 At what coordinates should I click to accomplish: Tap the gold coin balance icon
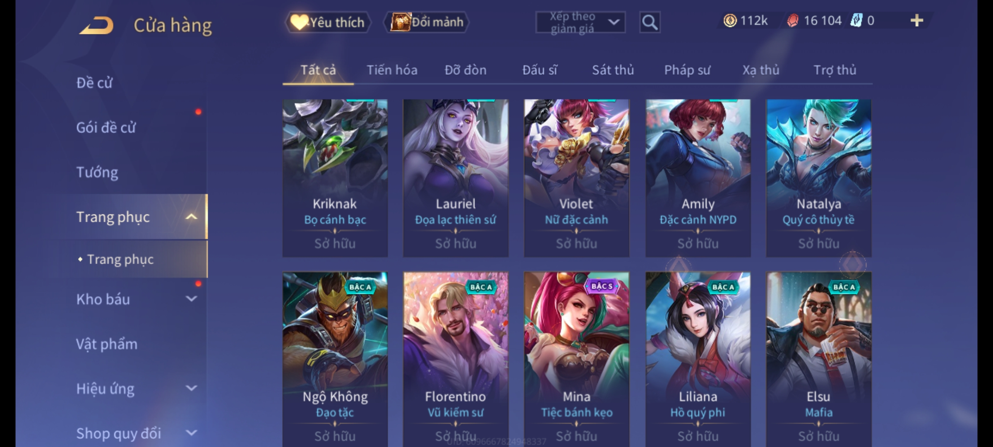(x=730, y=21)
